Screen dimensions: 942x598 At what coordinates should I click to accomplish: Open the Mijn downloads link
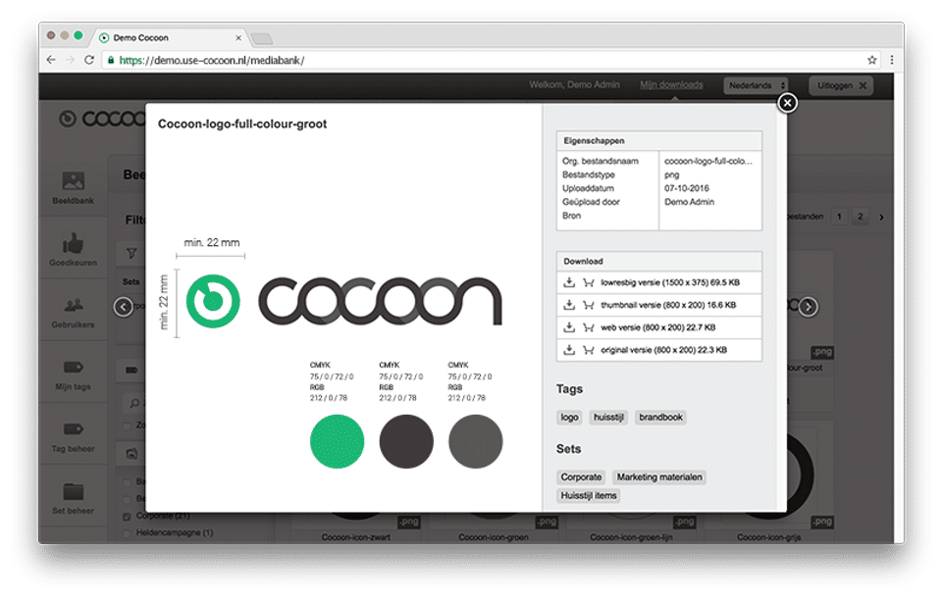671,84
